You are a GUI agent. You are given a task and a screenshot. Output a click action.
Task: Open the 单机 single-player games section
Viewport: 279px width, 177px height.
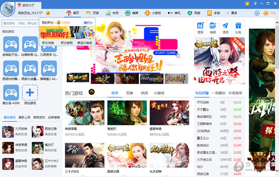174,13
